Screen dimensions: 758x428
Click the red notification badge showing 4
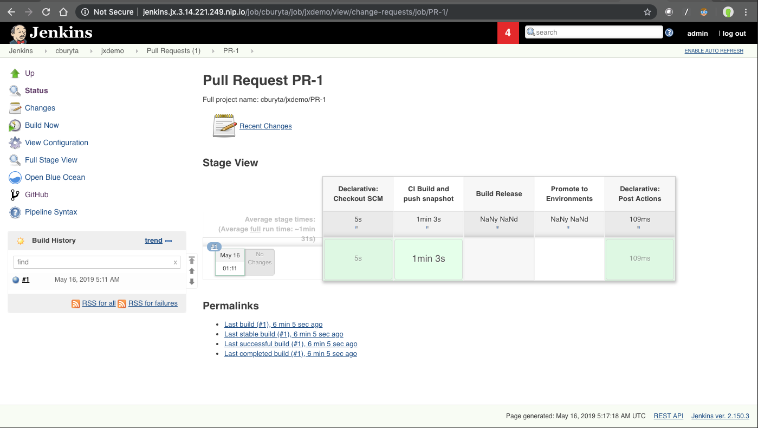[508, 33]
